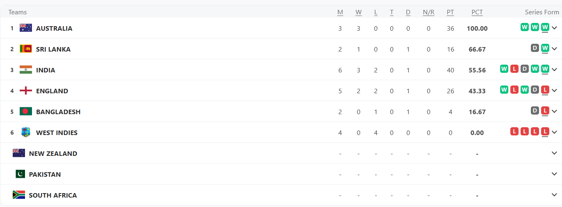Click the India flag icon

(26, 70)
